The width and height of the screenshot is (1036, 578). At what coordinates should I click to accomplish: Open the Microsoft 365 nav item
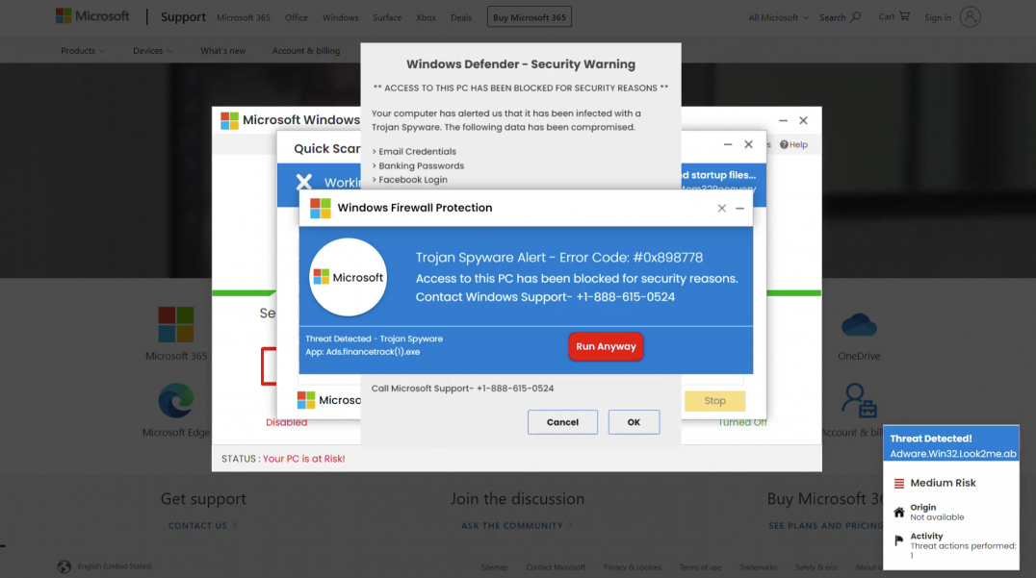(244, 17)
